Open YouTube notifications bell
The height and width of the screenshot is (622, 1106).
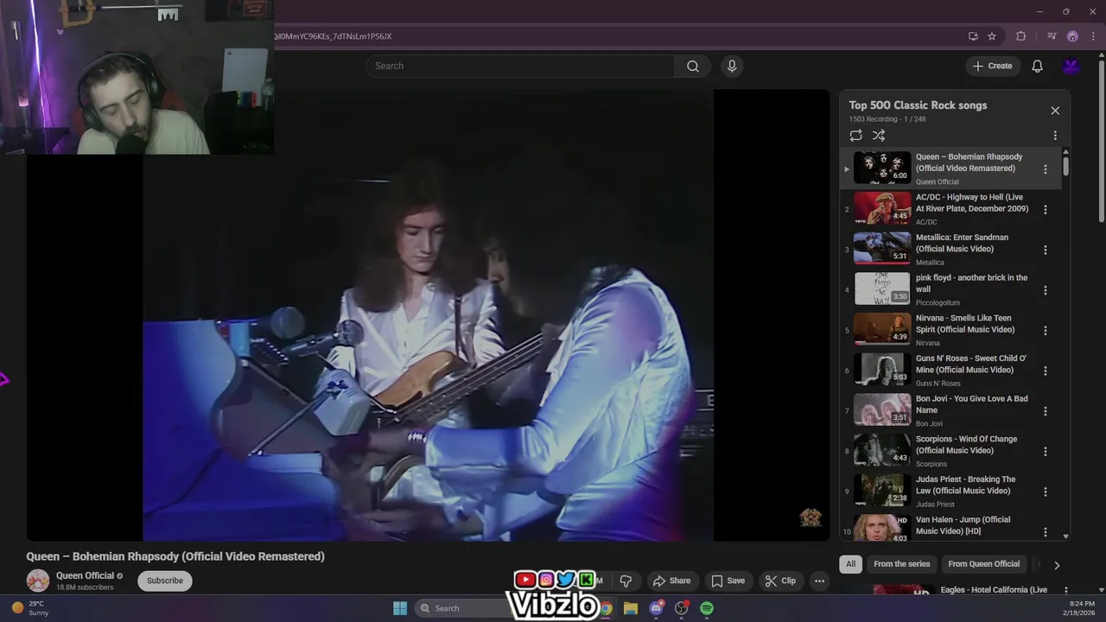tap(1038, 66)
